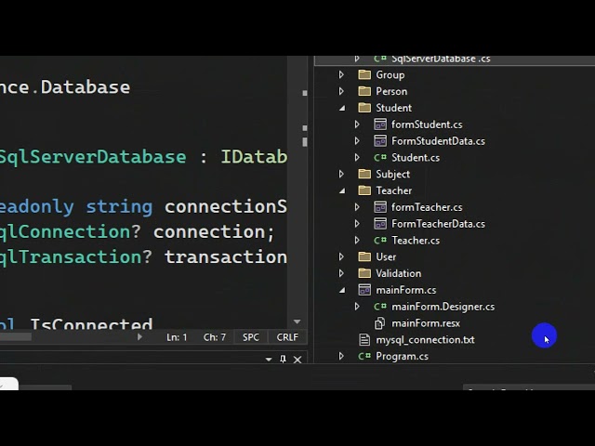Click the mainForm.resx resource file icon
Image resolution: width=595 pixels, height=446 pixels.
click(x=379, y=323)
